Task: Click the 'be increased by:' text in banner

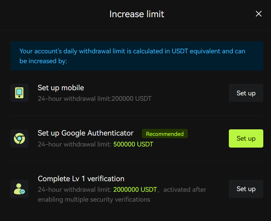Action: [43, 61]
